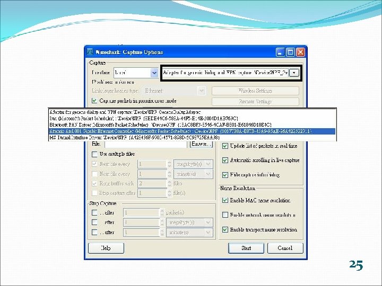The width and height of the screenshot is (382, 286).
Task: Toggle capture packets in promiscuous mode
Action: 94,101
